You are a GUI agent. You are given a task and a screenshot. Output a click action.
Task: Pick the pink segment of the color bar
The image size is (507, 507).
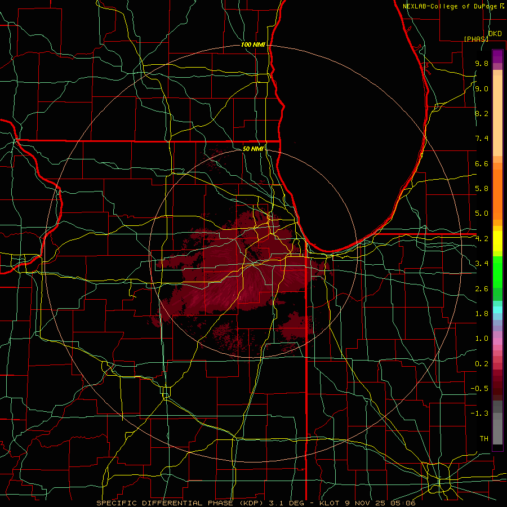pos(497,341)
